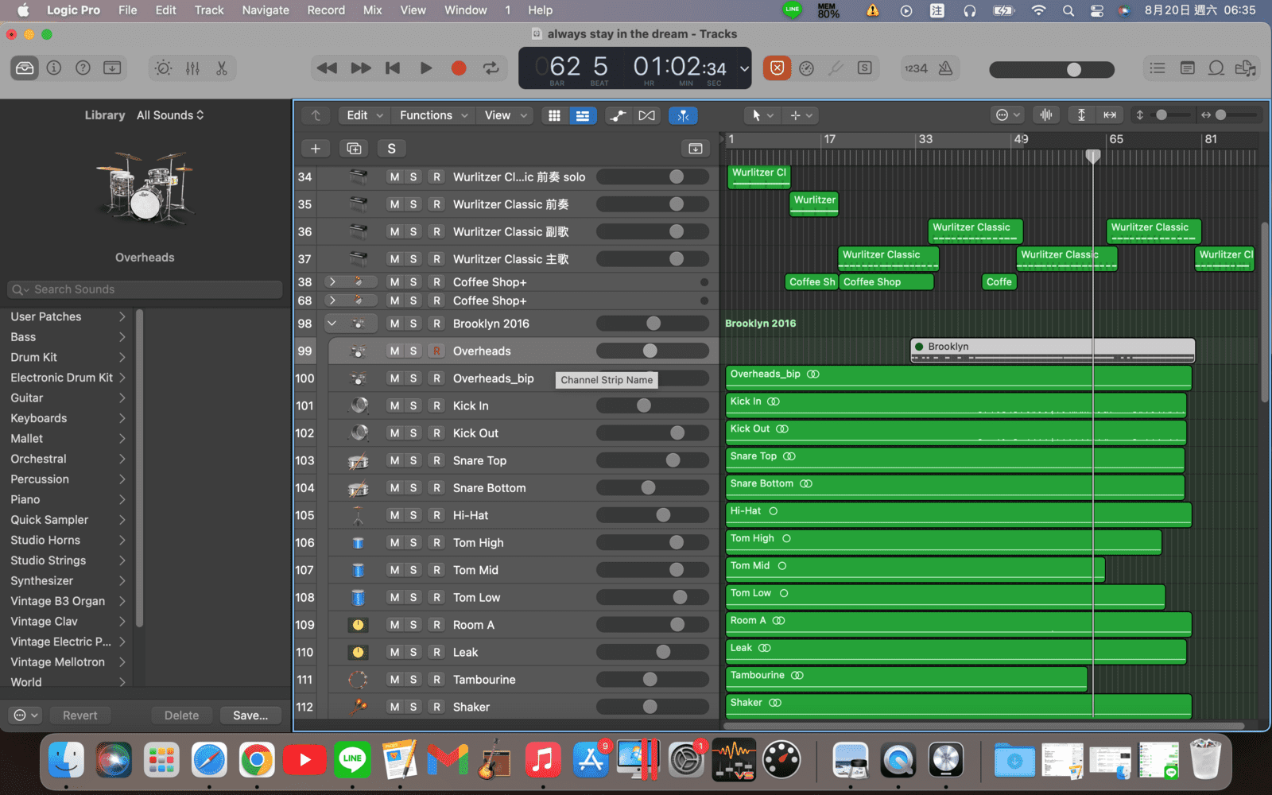Click the Waveform Zoom button
This screenshot has width=1272, height=795.
[1046, 115]
